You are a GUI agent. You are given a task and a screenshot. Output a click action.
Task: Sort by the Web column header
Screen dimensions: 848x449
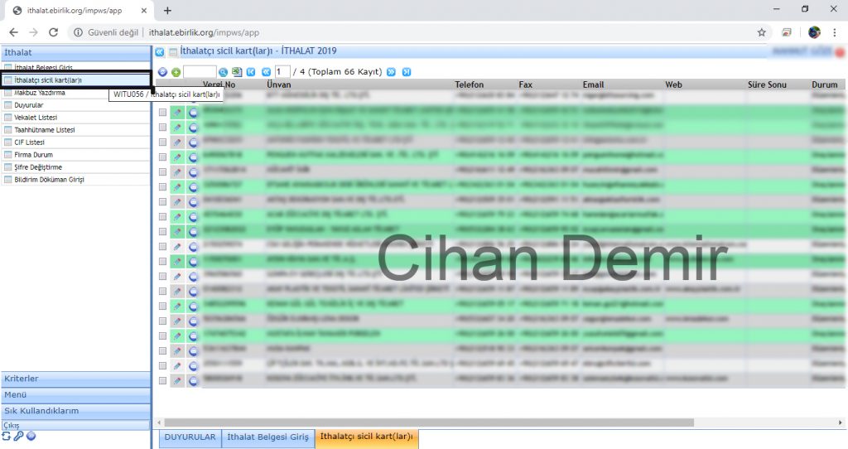pos(674,85)
